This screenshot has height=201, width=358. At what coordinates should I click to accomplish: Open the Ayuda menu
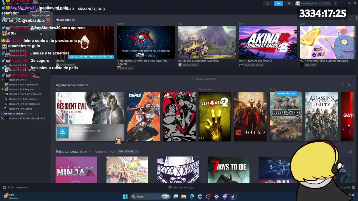48,3
